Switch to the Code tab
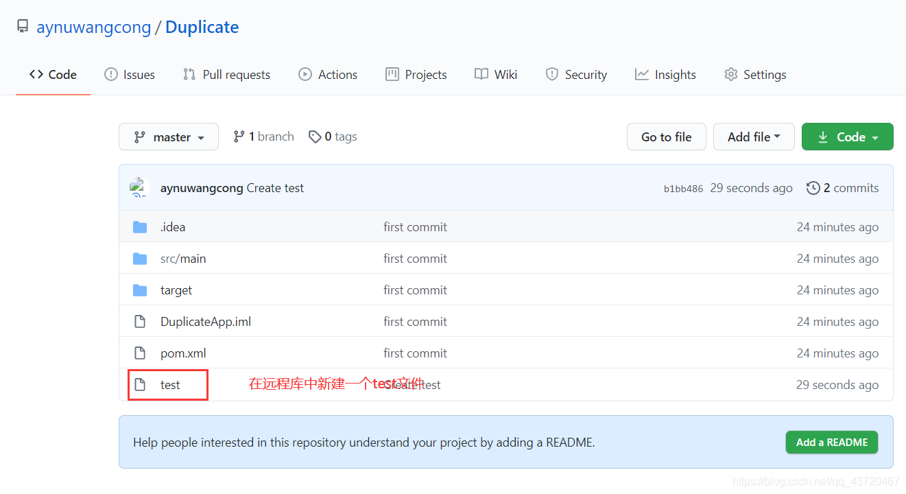Image resolution: width=906 pixels, height=494 pixels. pos(53,74)
